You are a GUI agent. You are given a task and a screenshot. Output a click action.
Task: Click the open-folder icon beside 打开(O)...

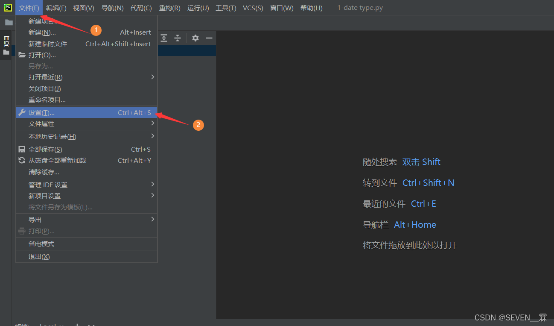coord(22,55)
